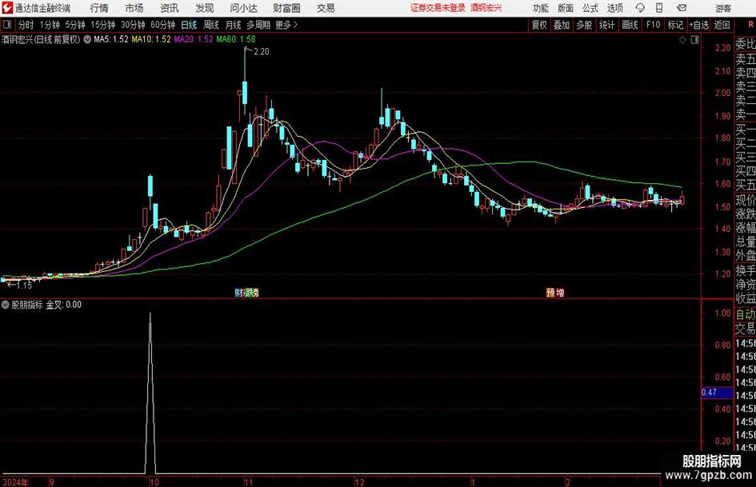
Task: Click the red R indicator icon
Action: [750, 25]
